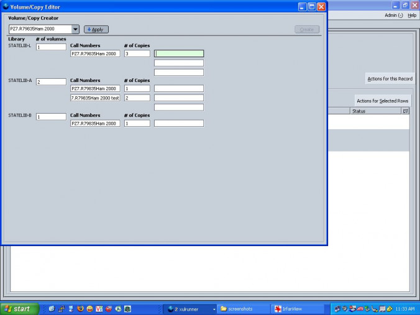Click the network computers quick launch icon
The height and width of the screenshot is (315, 420).
pyautogui.click(x=62, y=309)
